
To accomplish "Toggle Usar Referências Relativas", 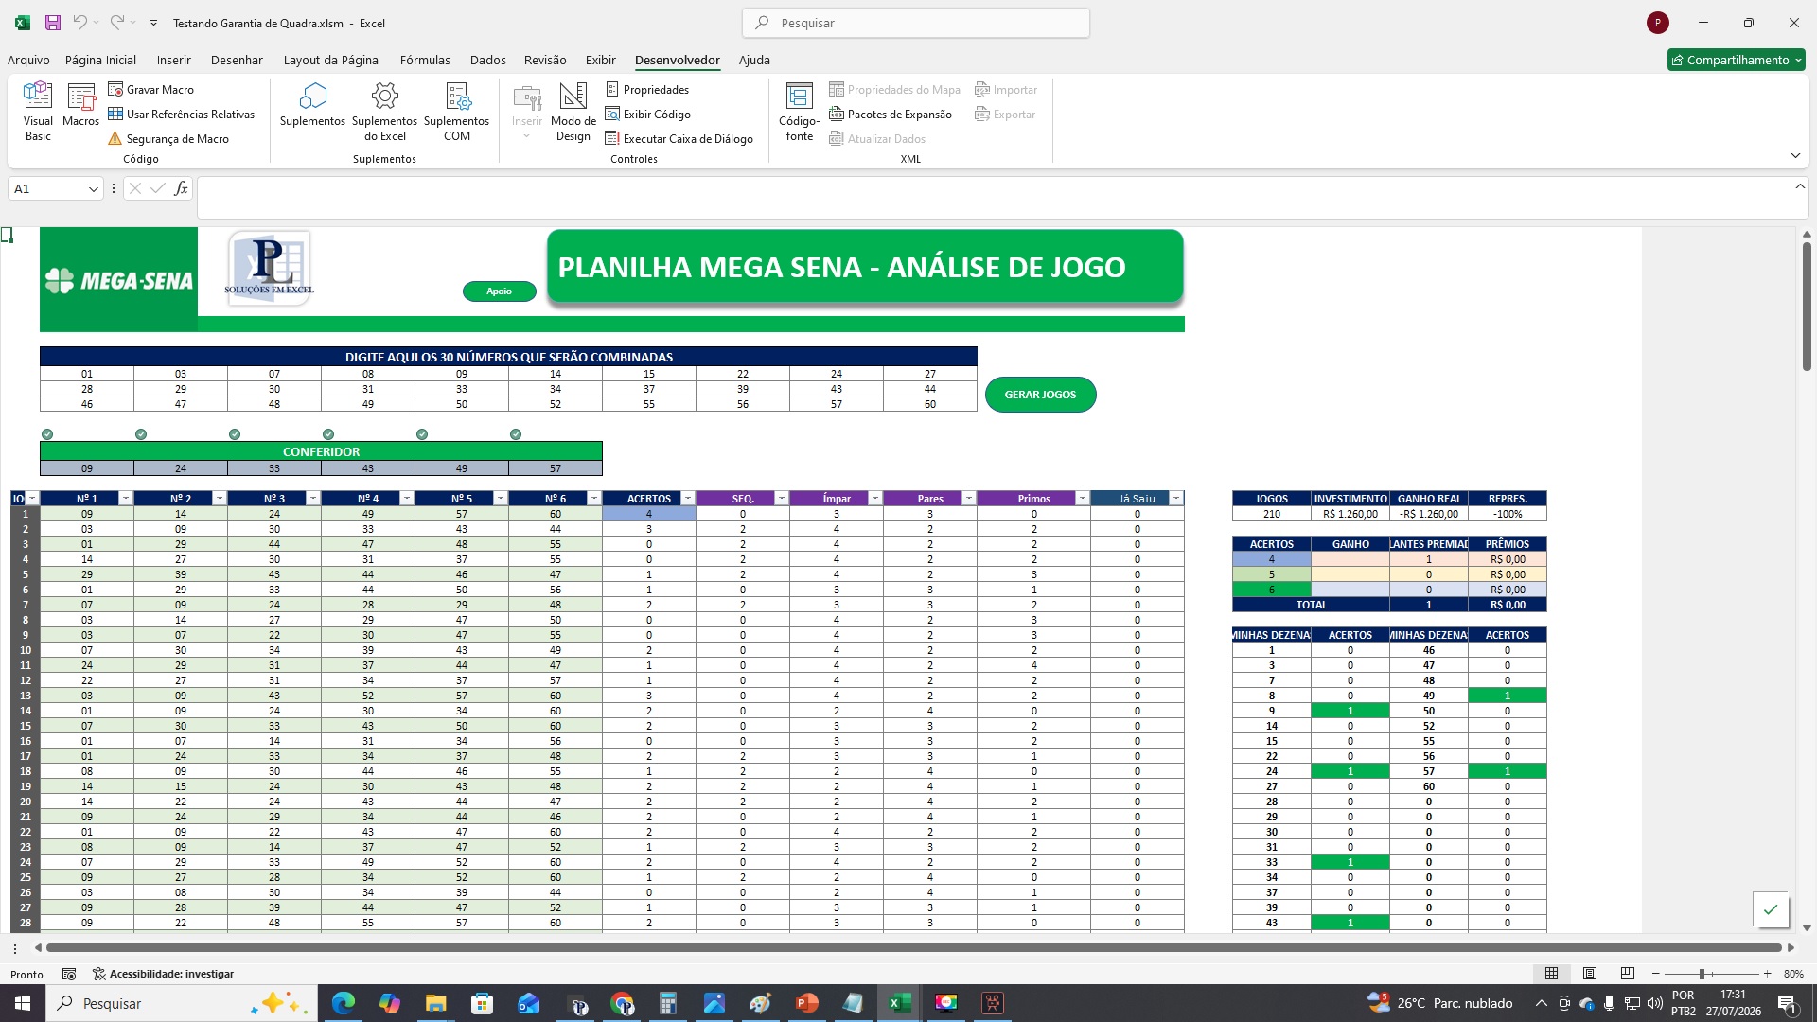I will (x=181, y=114).
